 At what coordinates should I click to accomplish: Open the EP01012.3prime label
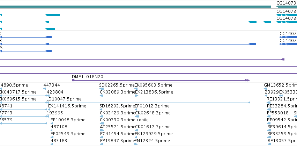(152, 106)
